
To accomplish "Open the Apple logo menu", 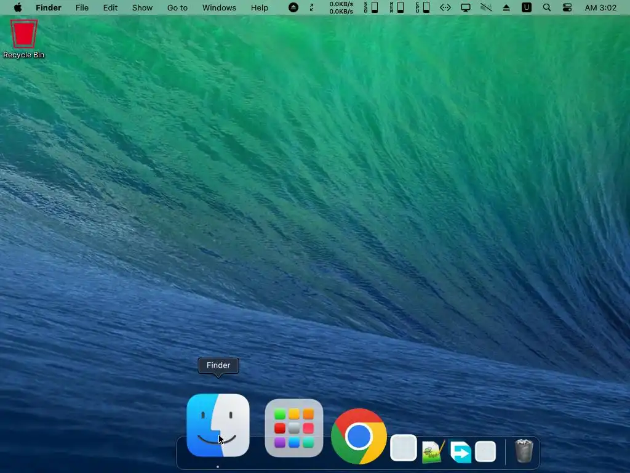I will (18, 7).
